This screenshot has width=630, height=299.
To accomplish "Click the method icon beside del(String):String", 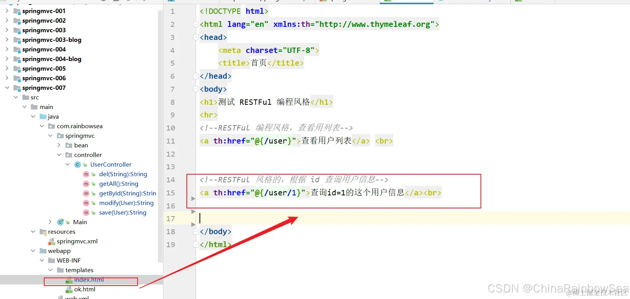I will coord(86,174).
